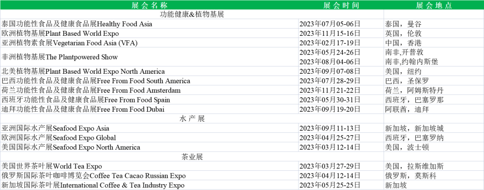Click the 2023年04月12-14日 date cell
The image size is (484, 190).
pyautogui.click(x=341, y=176)
